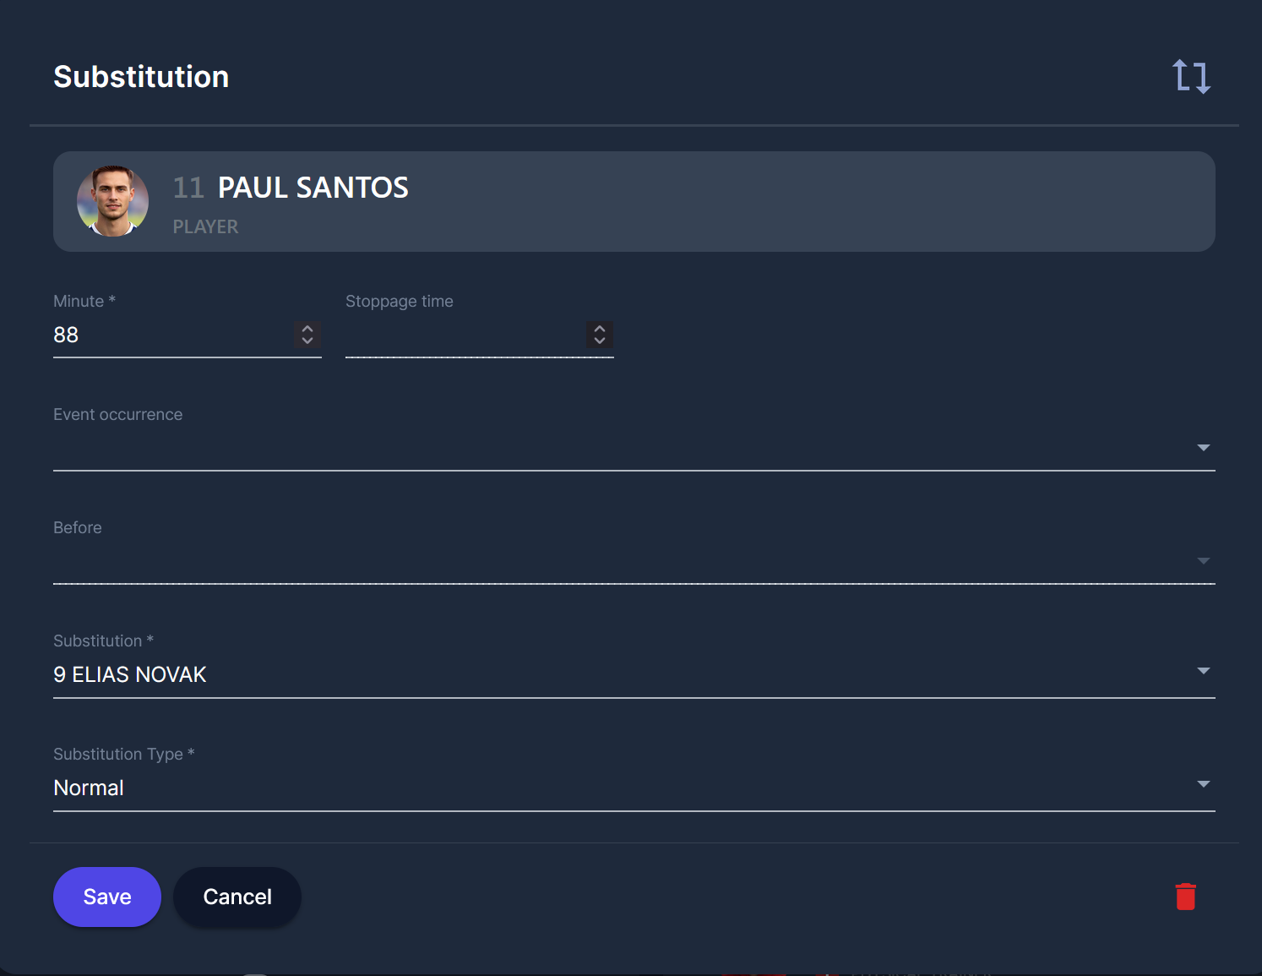Click the jersey number 11 label
The height and width of the screenshot is (976, 1262).
click(188, 188)
